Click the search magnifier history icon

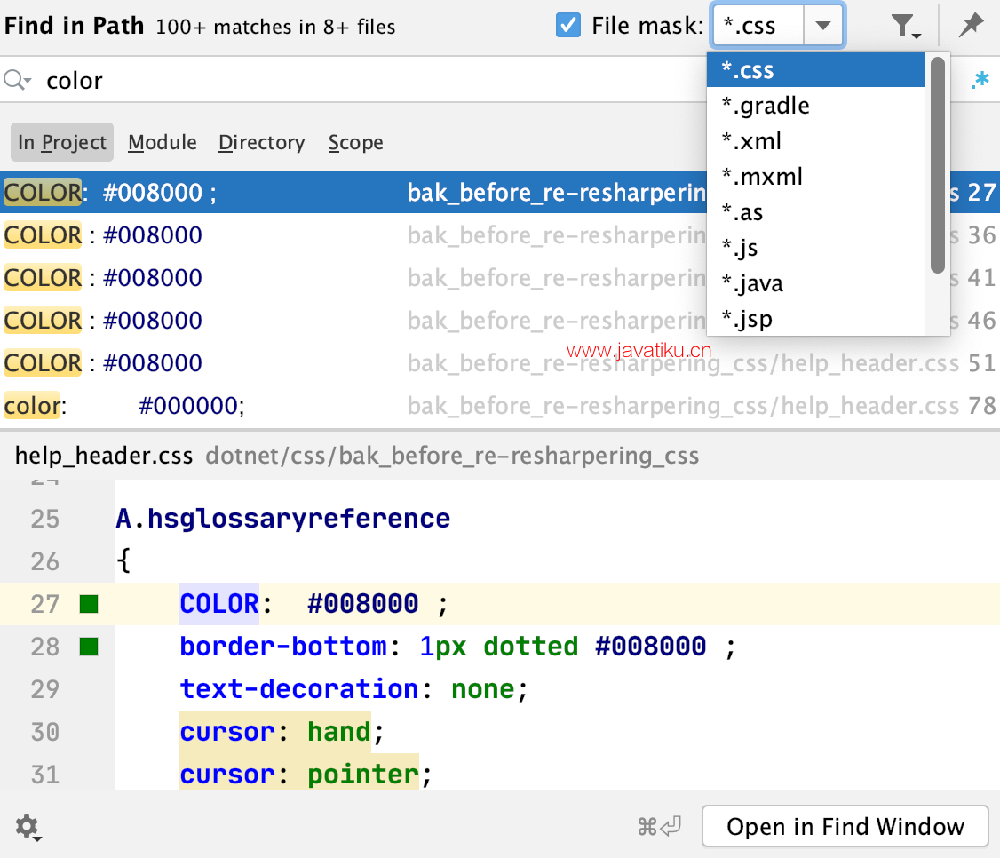[x=17, y=81]
